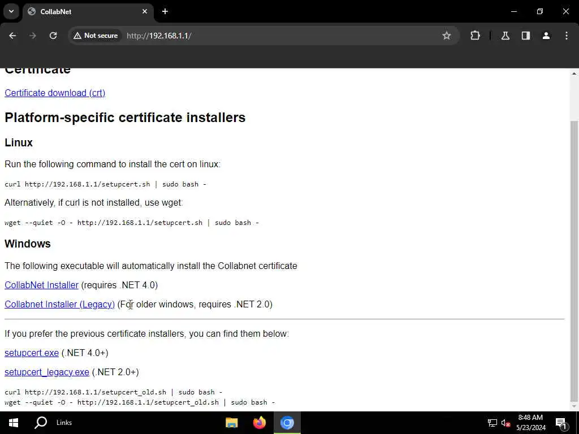Open Chrome Labs flask icon
This screenshot has width=579, height=434.
click(x=505, y=36)
